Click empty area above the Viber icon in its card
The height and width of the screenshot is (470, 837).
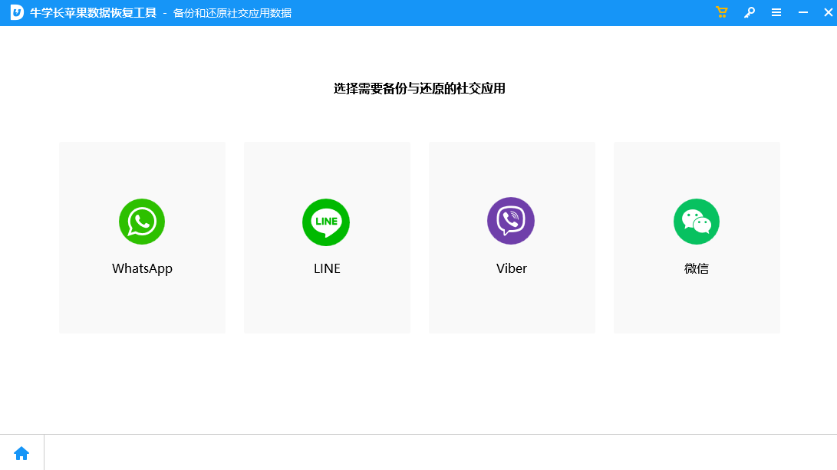[512, 169]
